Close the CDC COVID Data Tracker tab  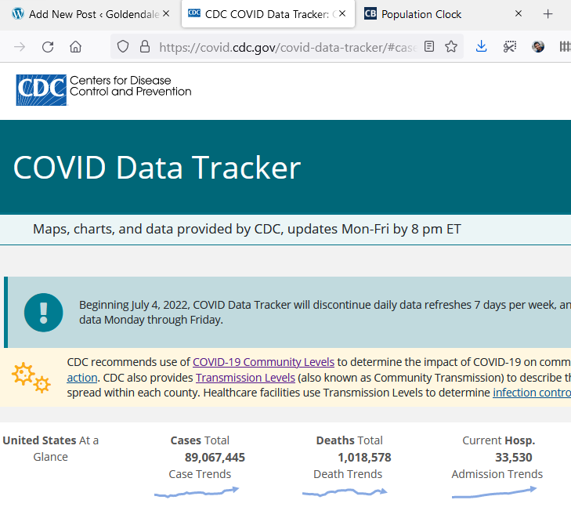342,14
